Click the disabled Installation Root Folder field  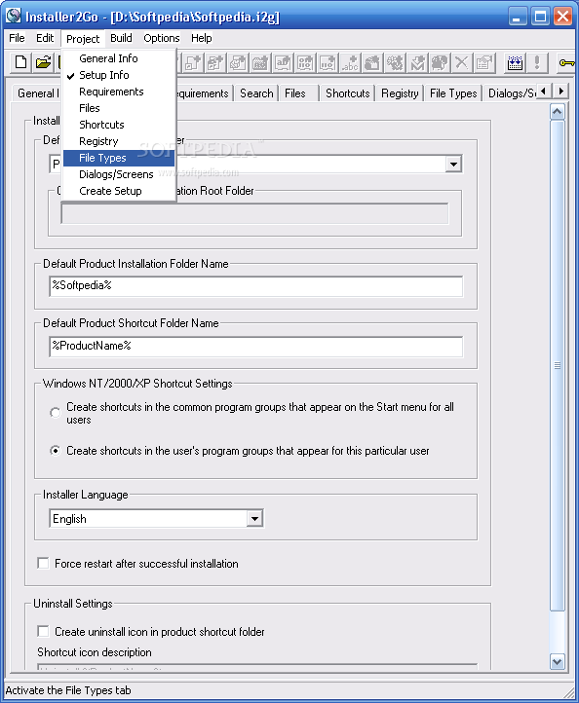click(x=254, y=213)
